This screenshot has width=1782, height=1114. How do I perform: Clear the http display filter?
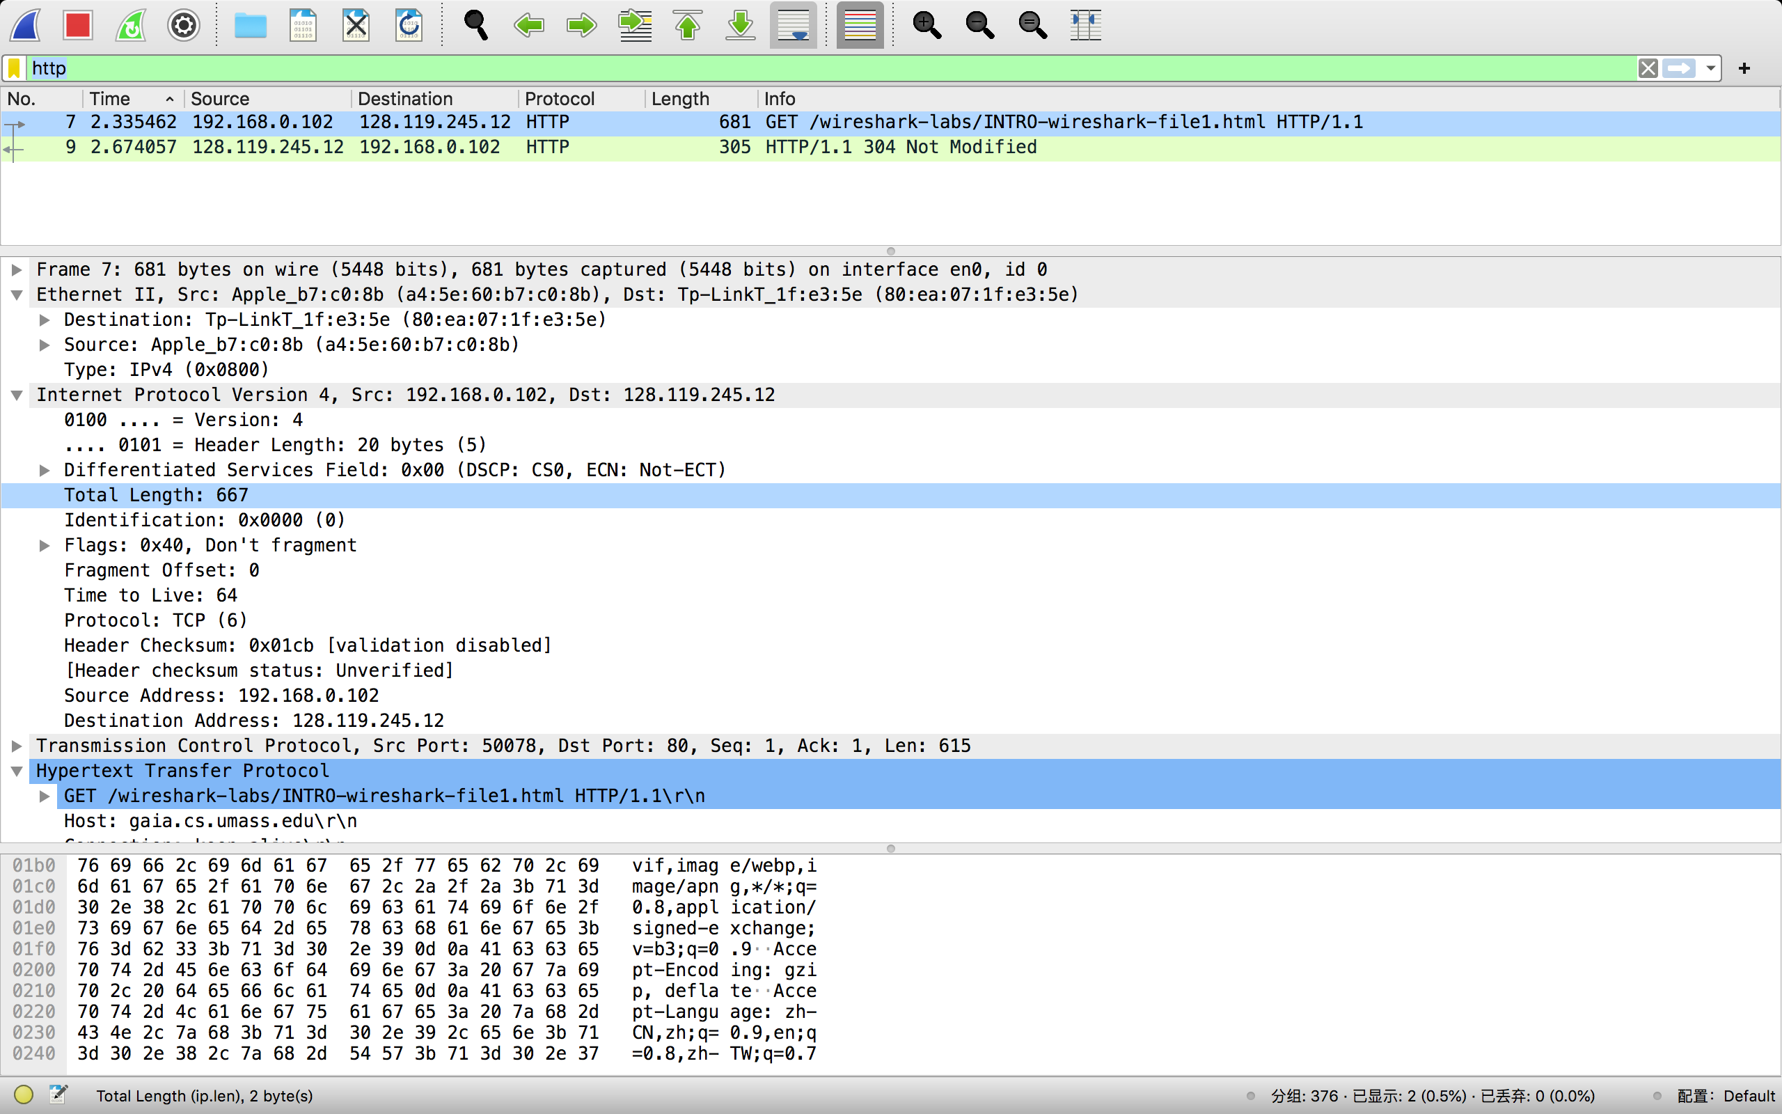1647,68
